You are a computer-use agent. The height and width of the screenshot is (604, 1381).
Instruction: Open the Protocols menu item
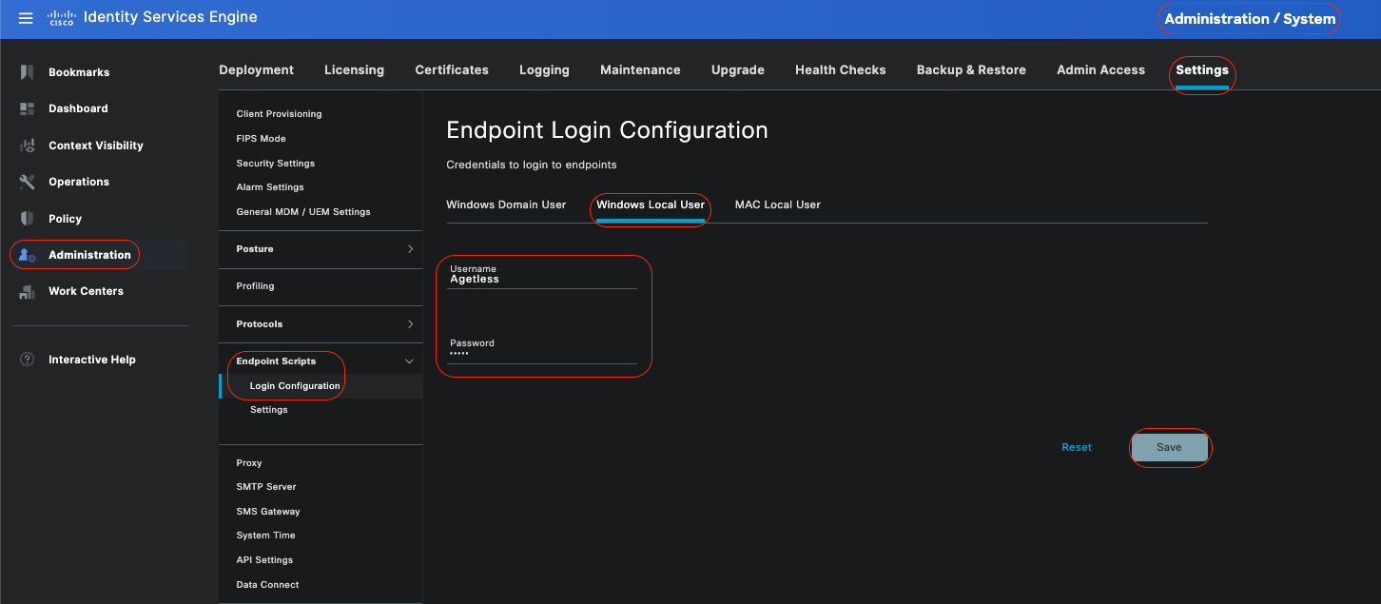click(x=260, y=324)
